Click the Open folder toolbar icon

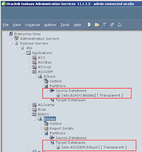(x=97, y=25)
